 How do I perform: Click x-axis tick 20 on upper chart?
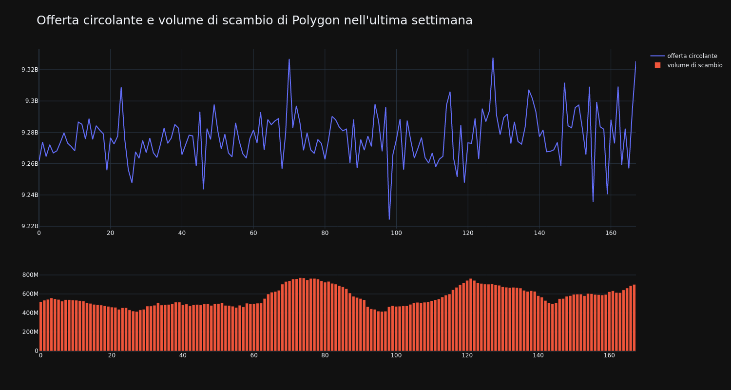tap(111, 234)
